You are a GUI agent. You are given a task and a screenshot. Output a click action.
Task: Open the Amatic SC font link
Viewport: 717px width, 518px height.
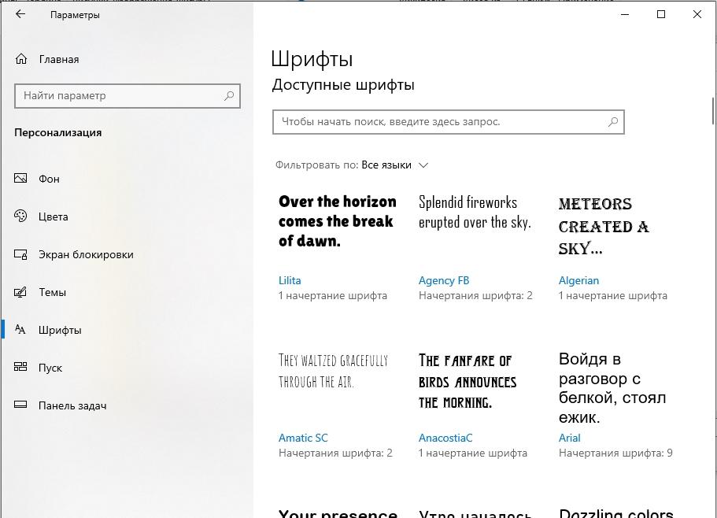303,438
